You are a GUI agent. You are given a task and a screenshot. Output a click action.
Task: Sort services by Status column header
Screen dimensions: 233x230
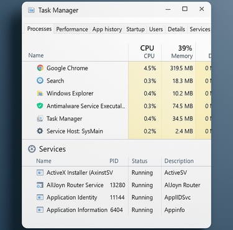point(140,161)
